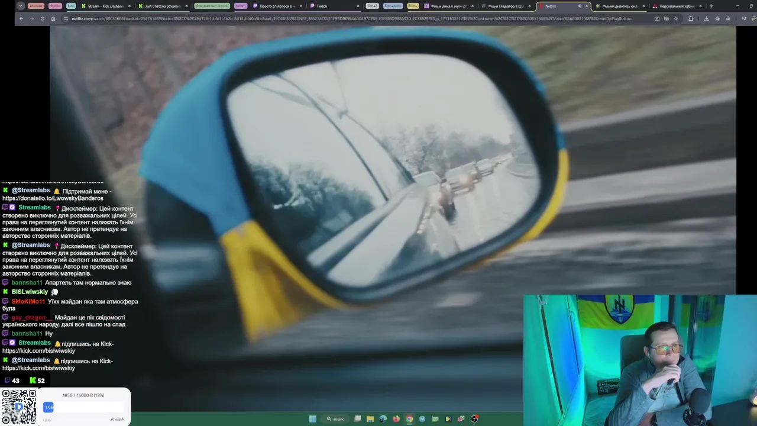Open Google Chrome from the taskbar
Screen dimensions: 757x426
point(409,419)
